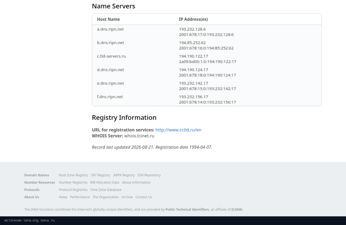Open the Archive footer link
Image resolution: width=346 pixels, height=225 pixels.
click(x=127, y=197)
